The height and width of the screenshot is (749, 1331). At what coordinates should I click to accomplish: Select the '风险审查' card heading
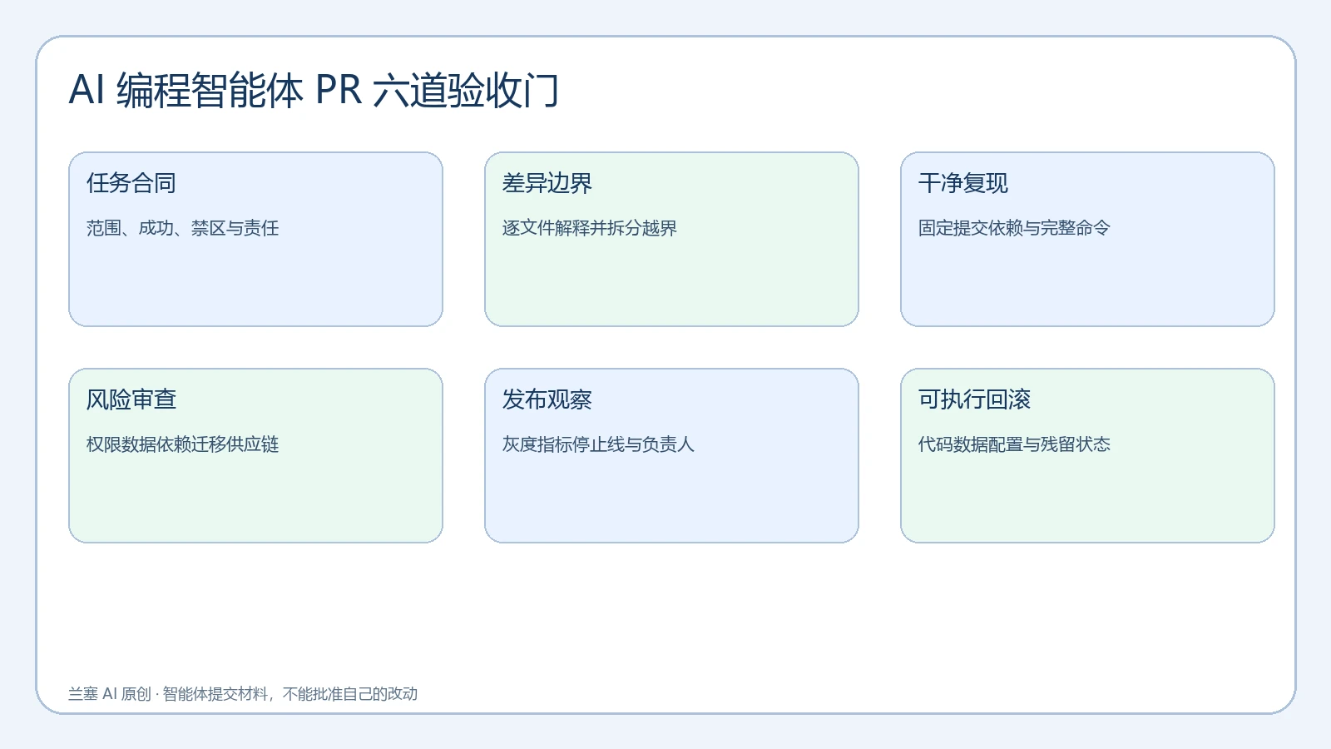click(131, 399)
